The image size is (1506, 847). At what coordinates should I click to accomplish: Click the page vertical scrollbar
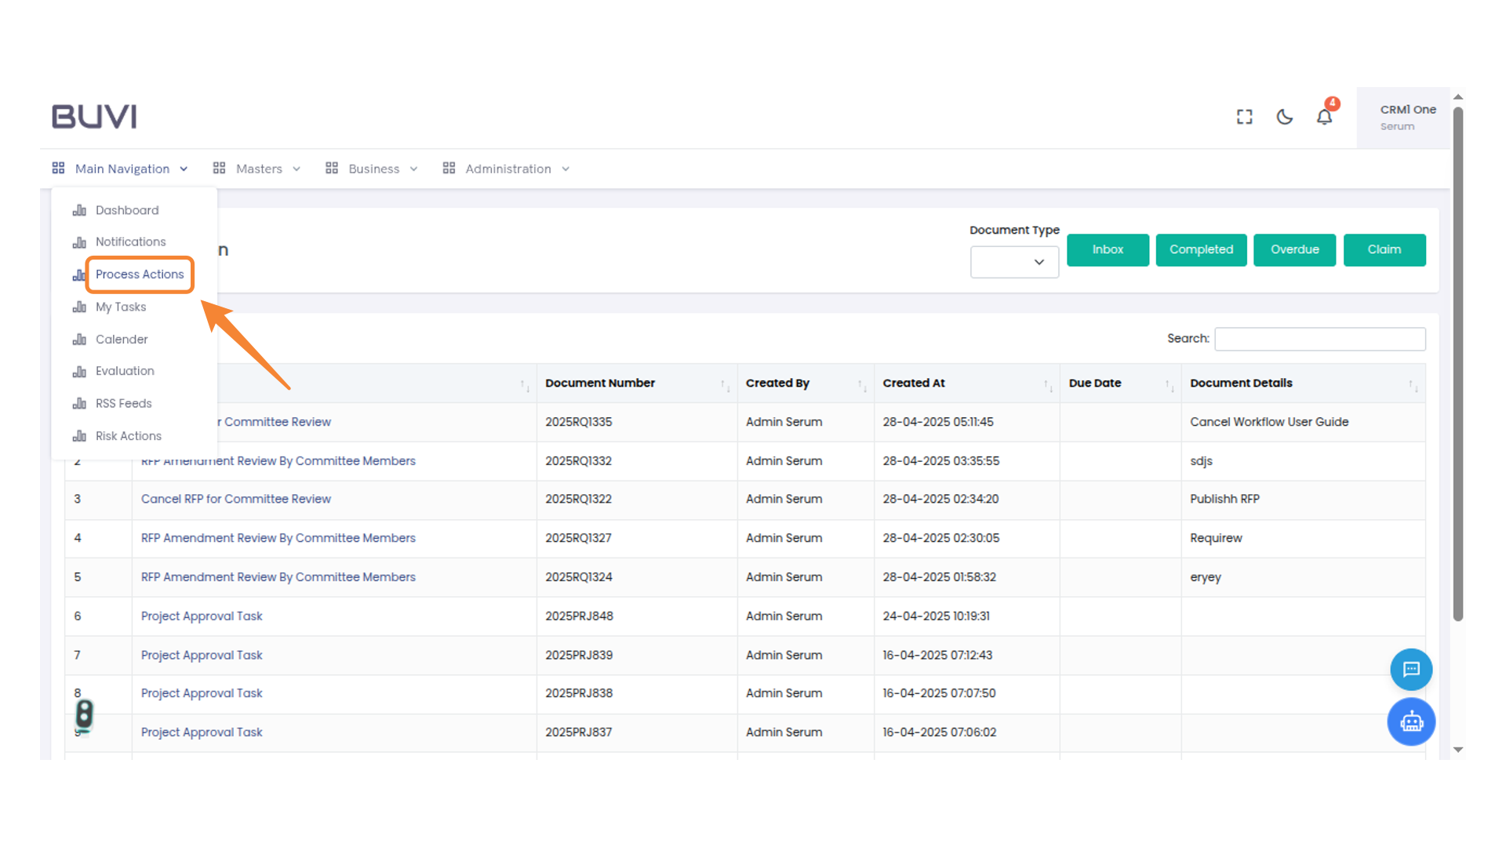[1457, 361]
